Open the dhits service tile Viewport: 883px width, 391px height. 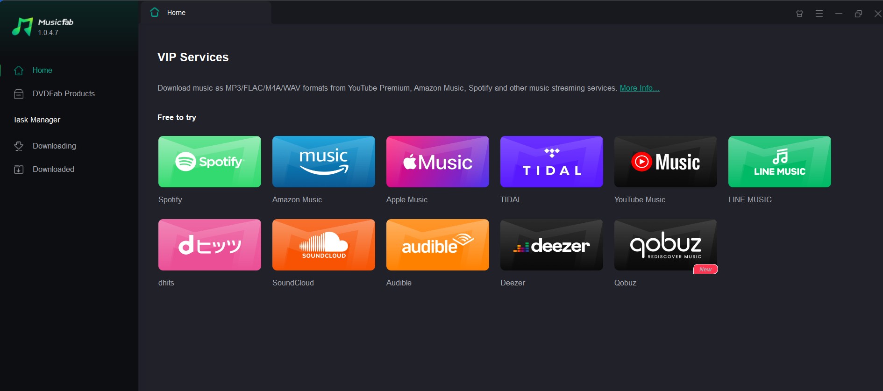(210, 245)
